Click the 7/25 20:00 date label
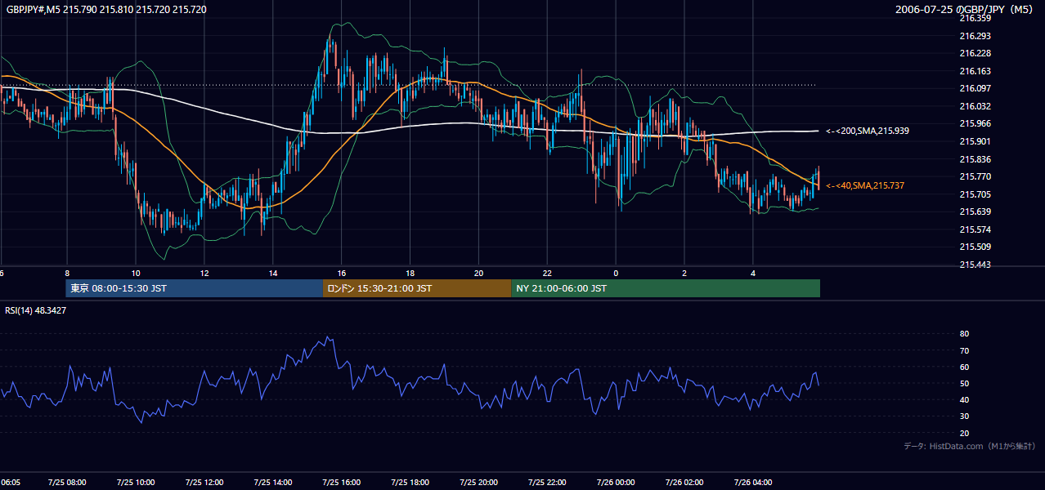This screenshot has width=1045, height=490. point(479,483)
